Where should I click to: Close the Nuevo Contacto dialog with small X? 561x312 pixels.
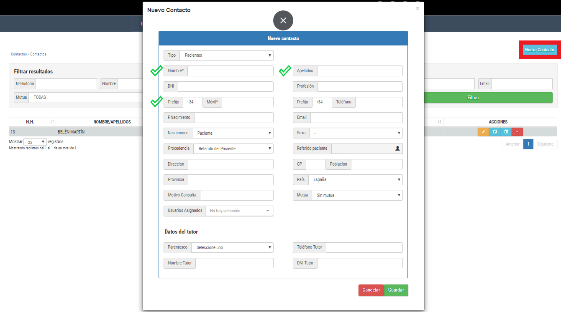pyautogui.click(x=417, y=8)
